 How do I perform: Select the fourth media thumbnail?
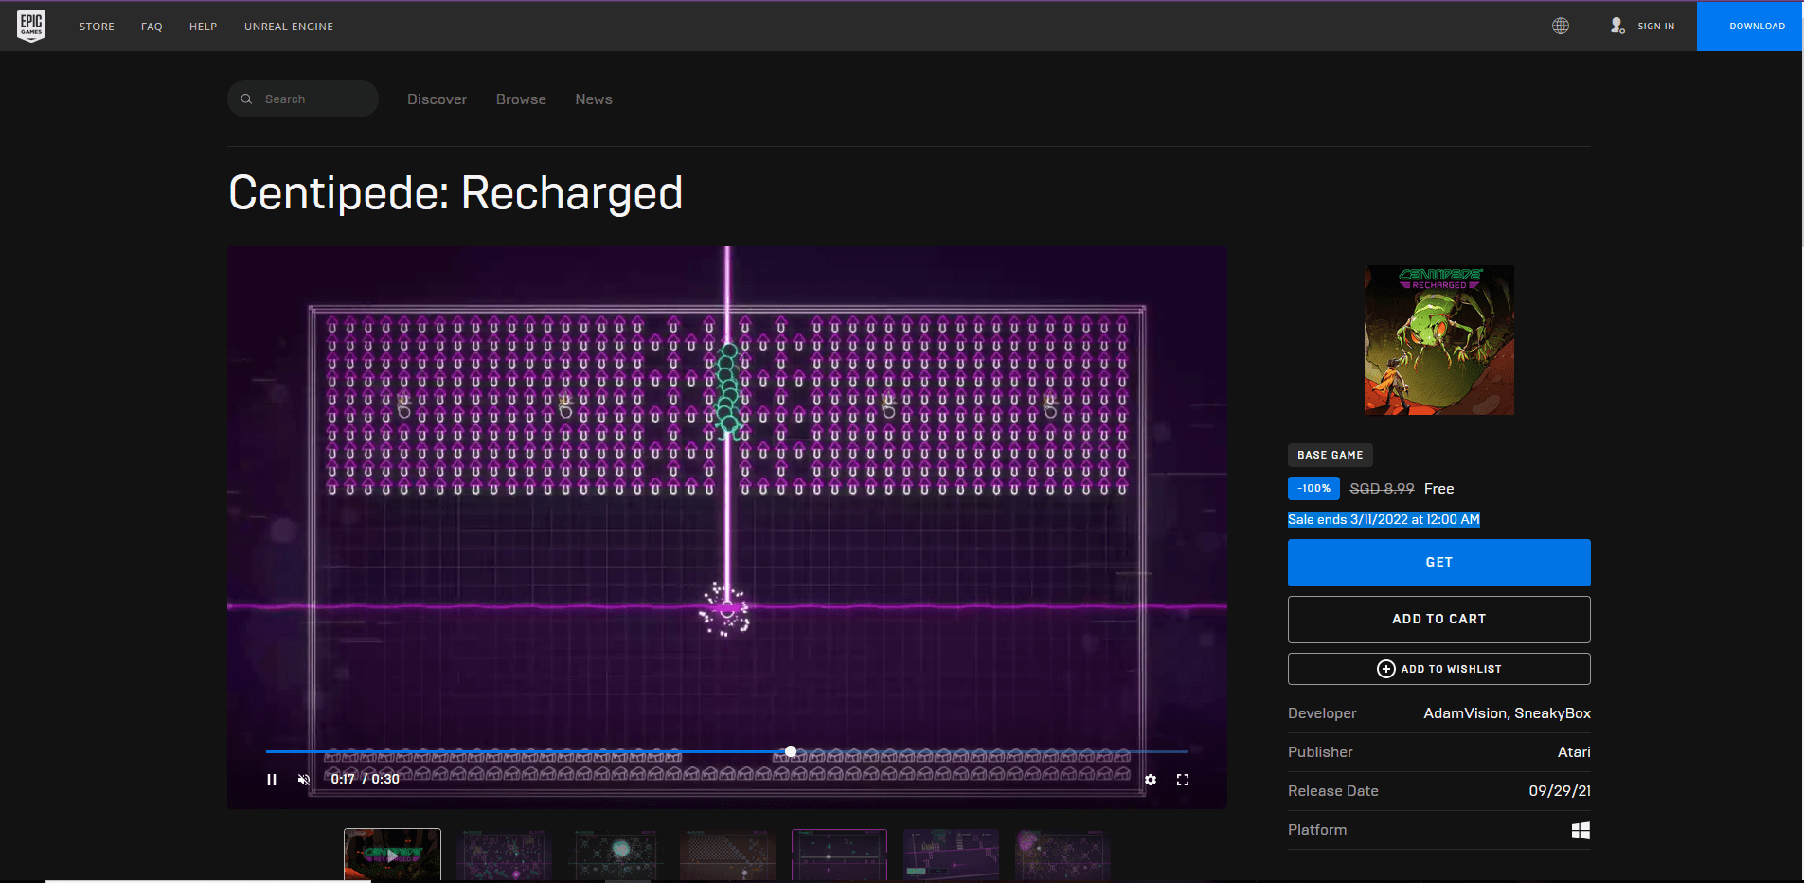[x=727, y=855]
